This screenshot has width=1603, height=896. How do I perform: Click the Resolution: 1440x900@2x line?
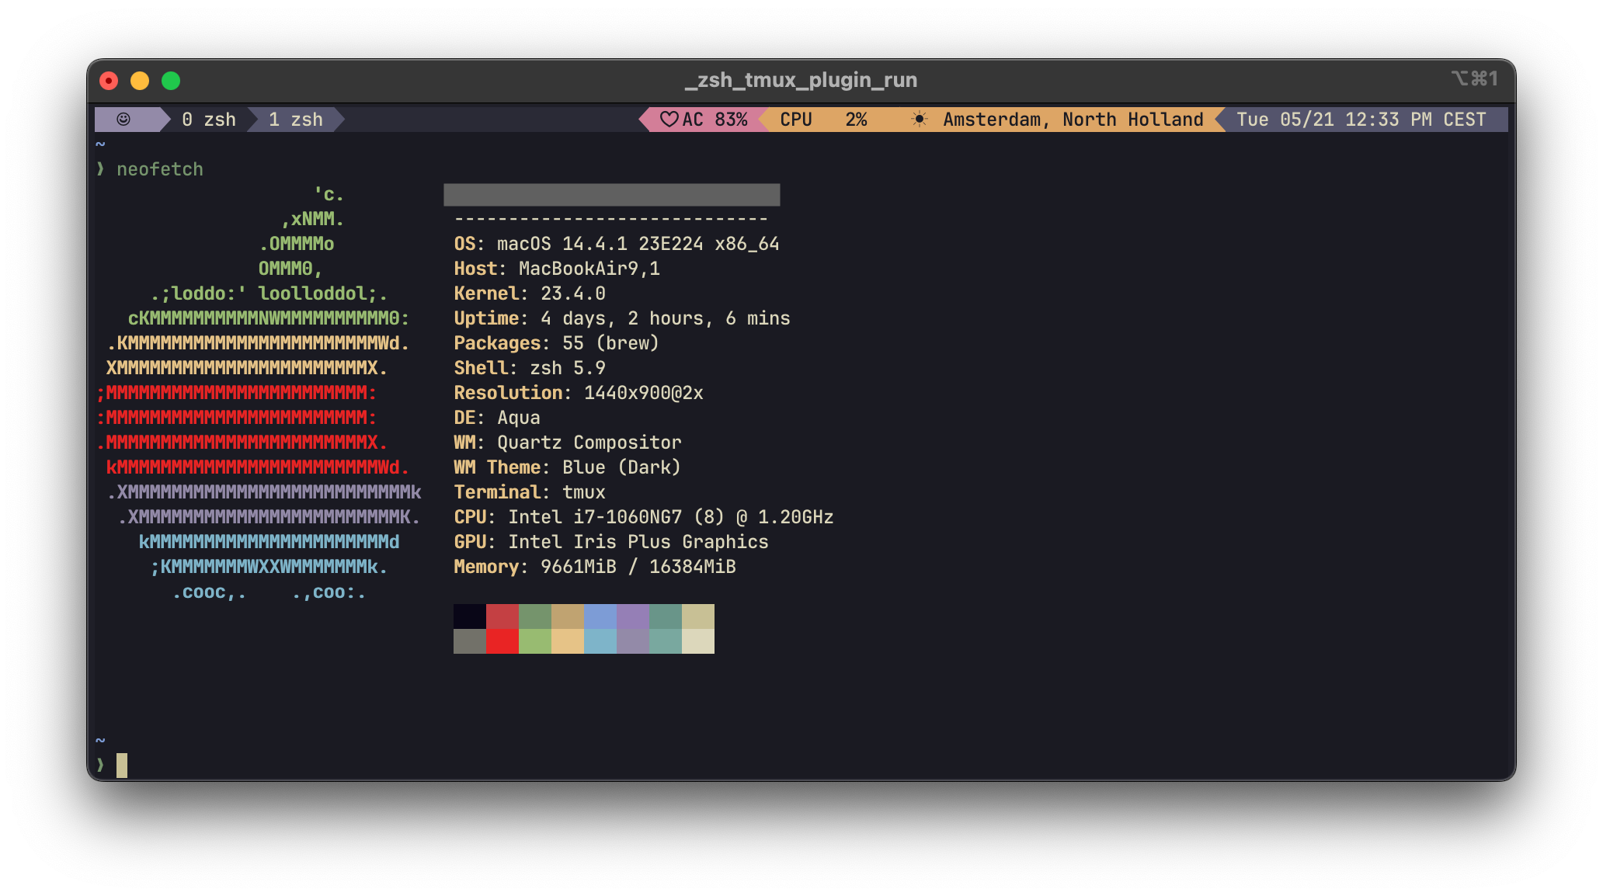point(579,393)
